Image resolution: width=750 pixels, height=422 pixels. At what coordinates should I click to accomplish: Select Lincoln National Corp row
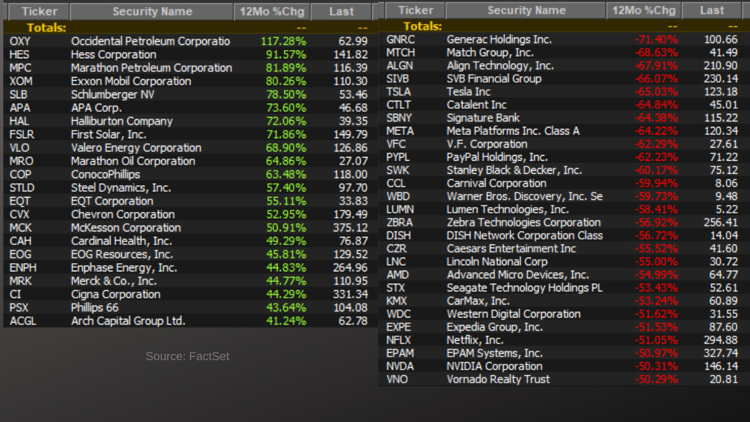tap(564, 261)
